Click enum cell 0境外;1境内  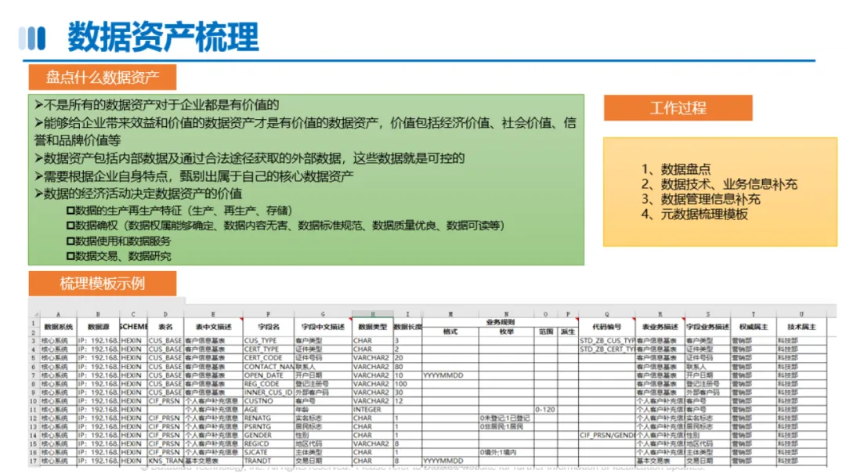pos(506,452)
